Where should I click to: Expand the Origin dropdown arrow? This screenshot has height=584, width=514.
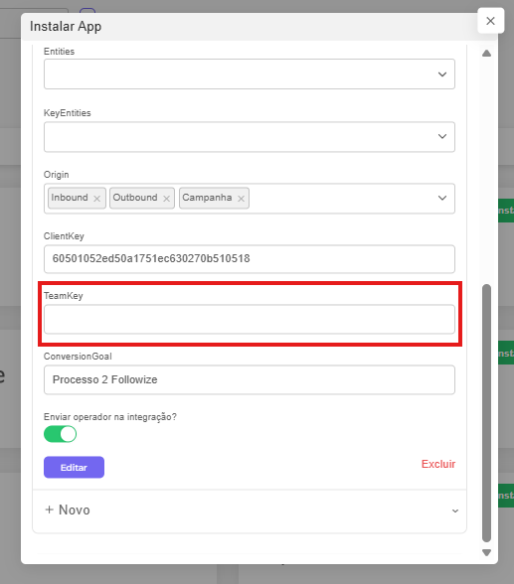pyautogui.click(x=442, y=198)
